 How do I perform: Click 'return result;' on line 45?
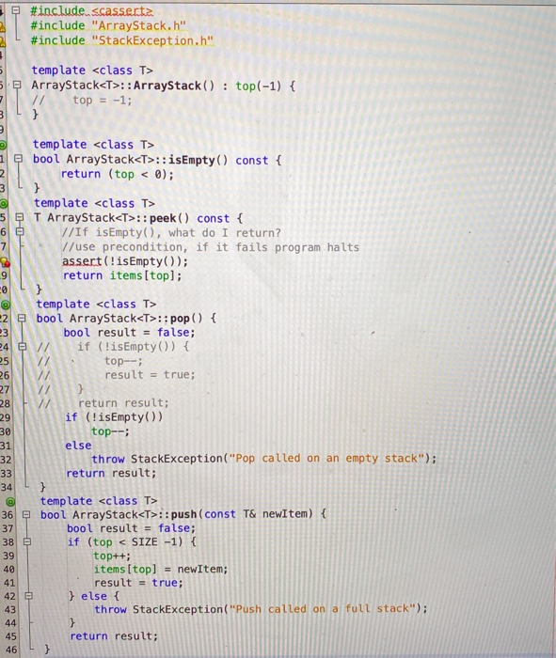click(114, 636)
